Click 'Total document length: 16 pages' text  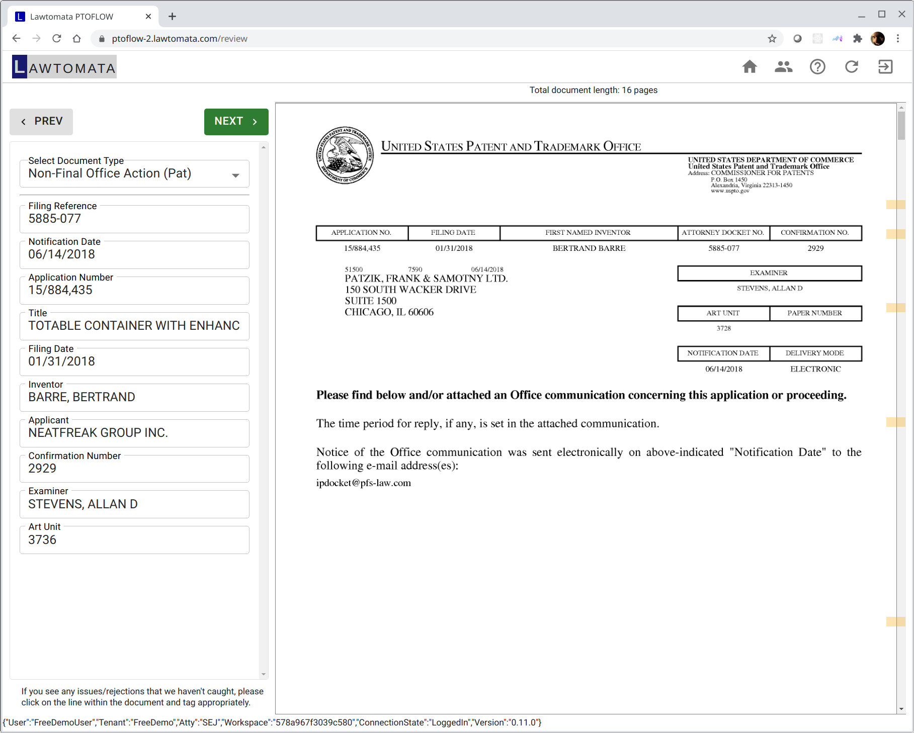click(x=593, y=90)
